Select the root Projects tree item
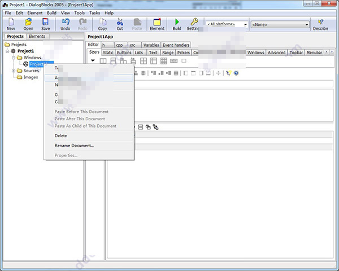Viewport: 339px width, 271px height. point(16,45)
